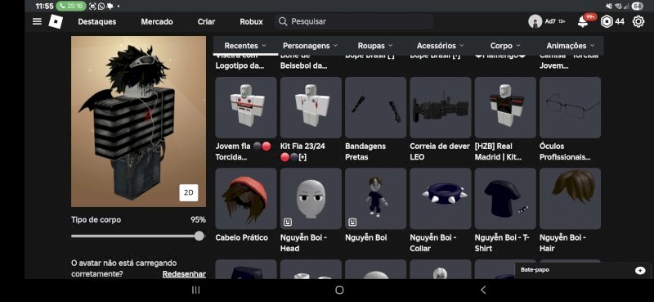Open the Robux menu item
Screen dimensions: 654x302
(x=252, y=22)
